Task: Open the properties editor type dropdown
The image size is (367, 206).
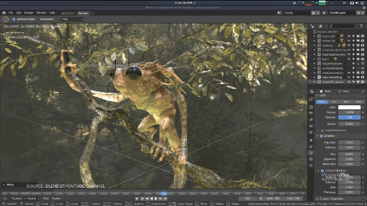Action: (x=313, y=92)
